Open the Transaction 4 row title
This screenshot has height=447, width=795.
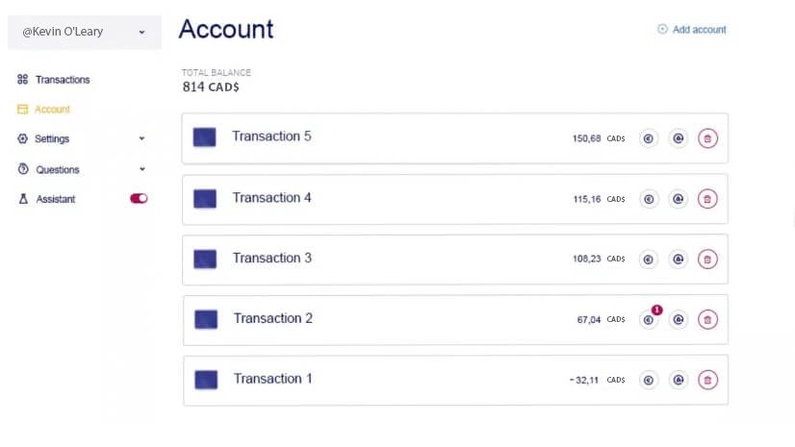(x=272, y=198)
